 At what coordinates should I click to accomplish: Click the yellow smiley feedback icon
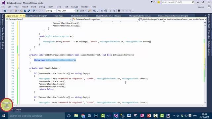159,2
